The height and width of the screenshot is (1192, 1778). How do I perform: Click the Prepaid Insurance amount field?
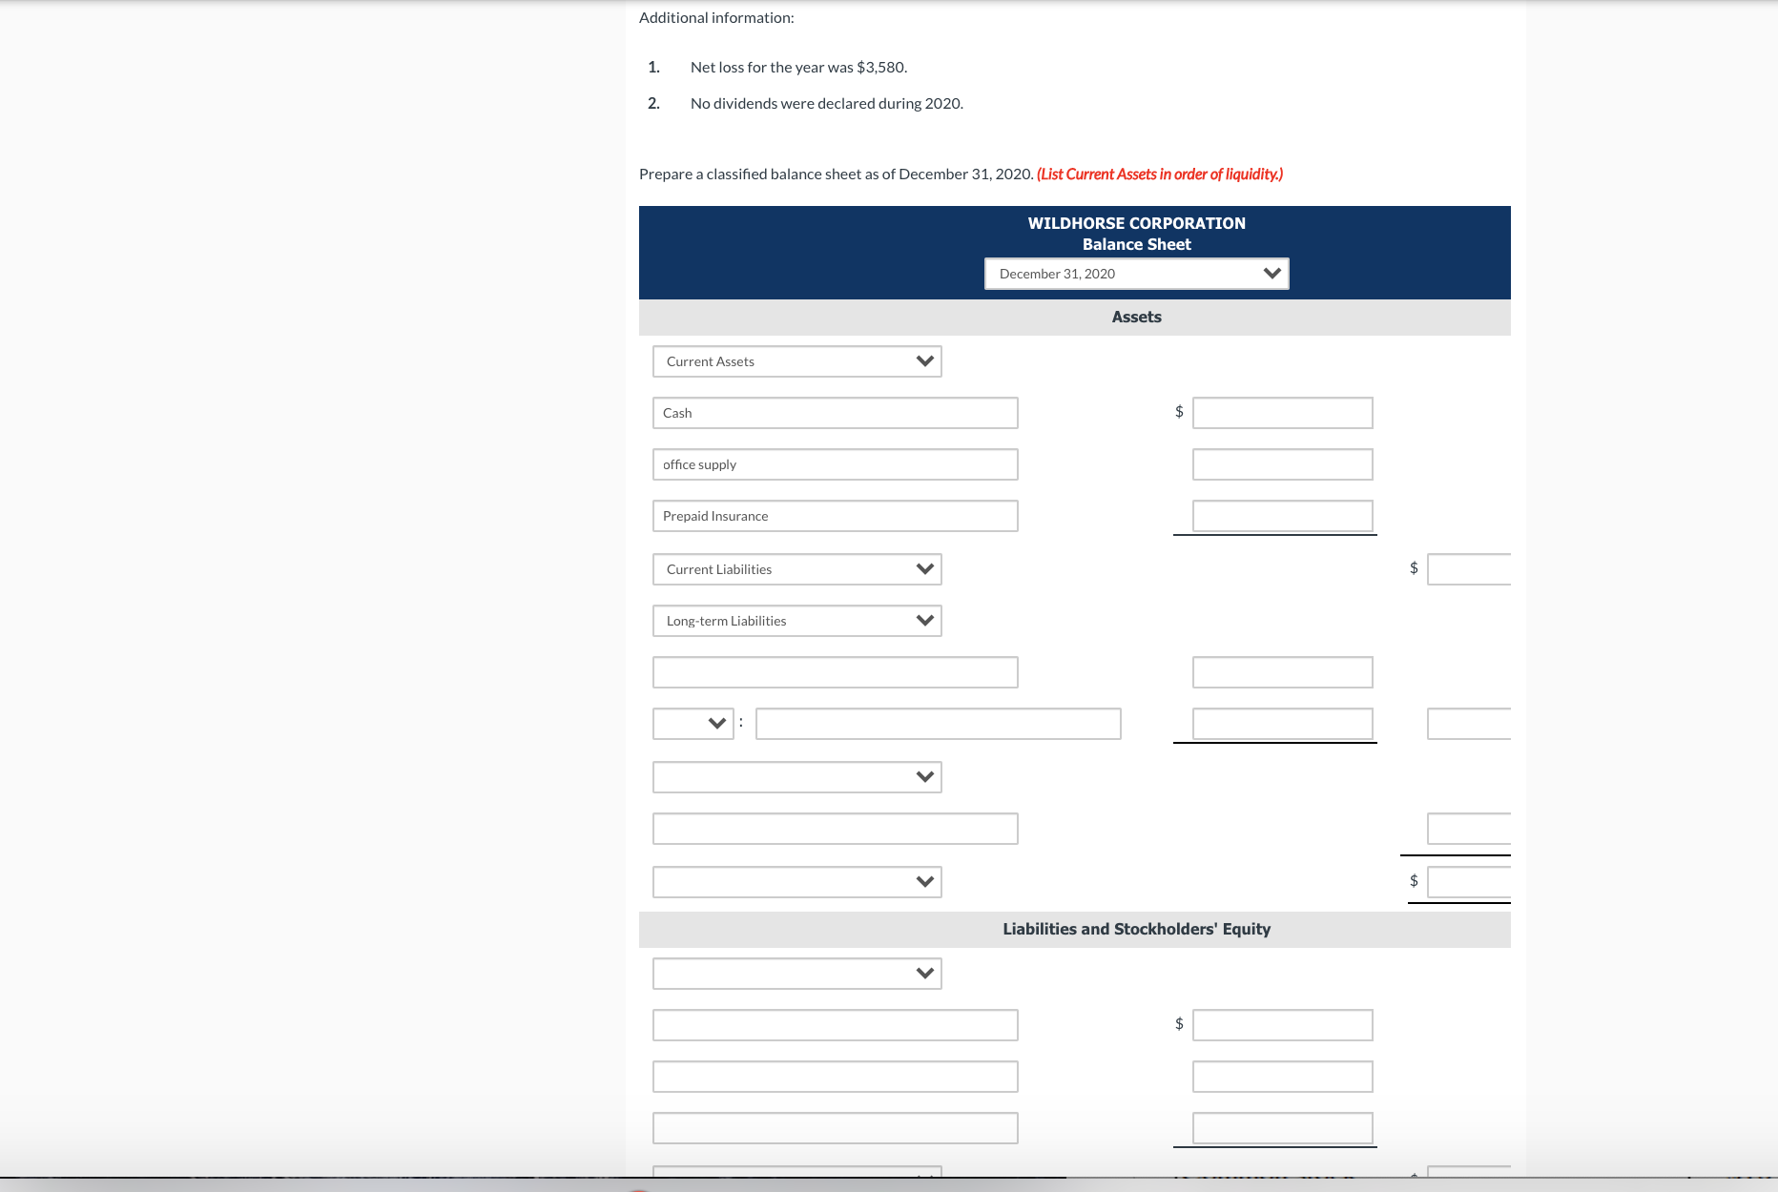[x=1282, y=516]
